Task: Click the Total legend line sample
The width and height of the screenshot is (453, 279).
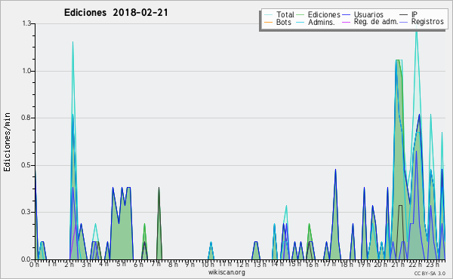Action: pos(268,15)
